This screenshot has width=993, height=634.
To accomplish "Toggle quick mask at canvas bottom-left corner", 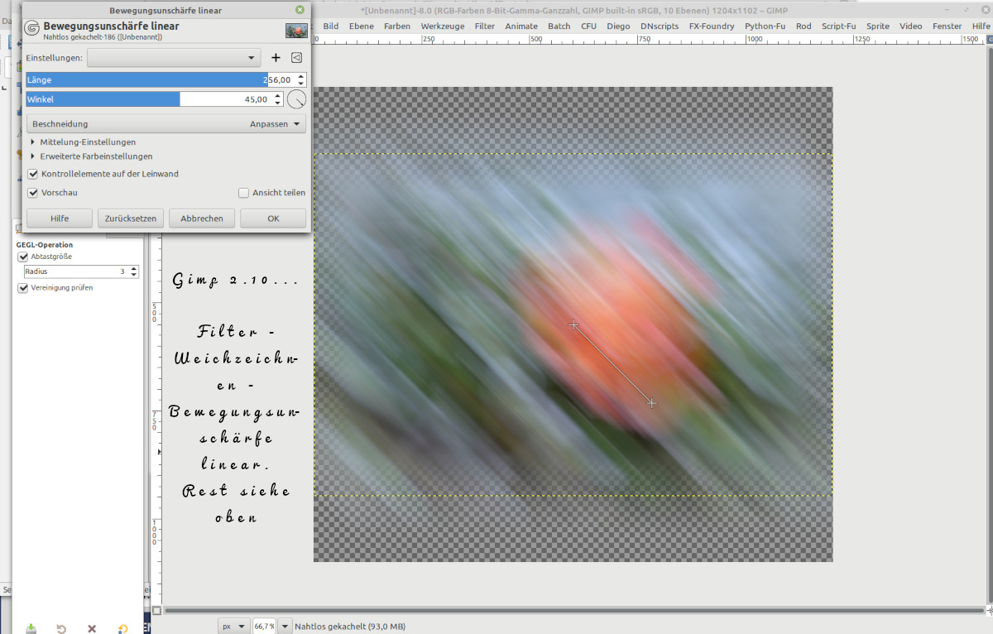I will pyautogui.click(x=157, y=611).
